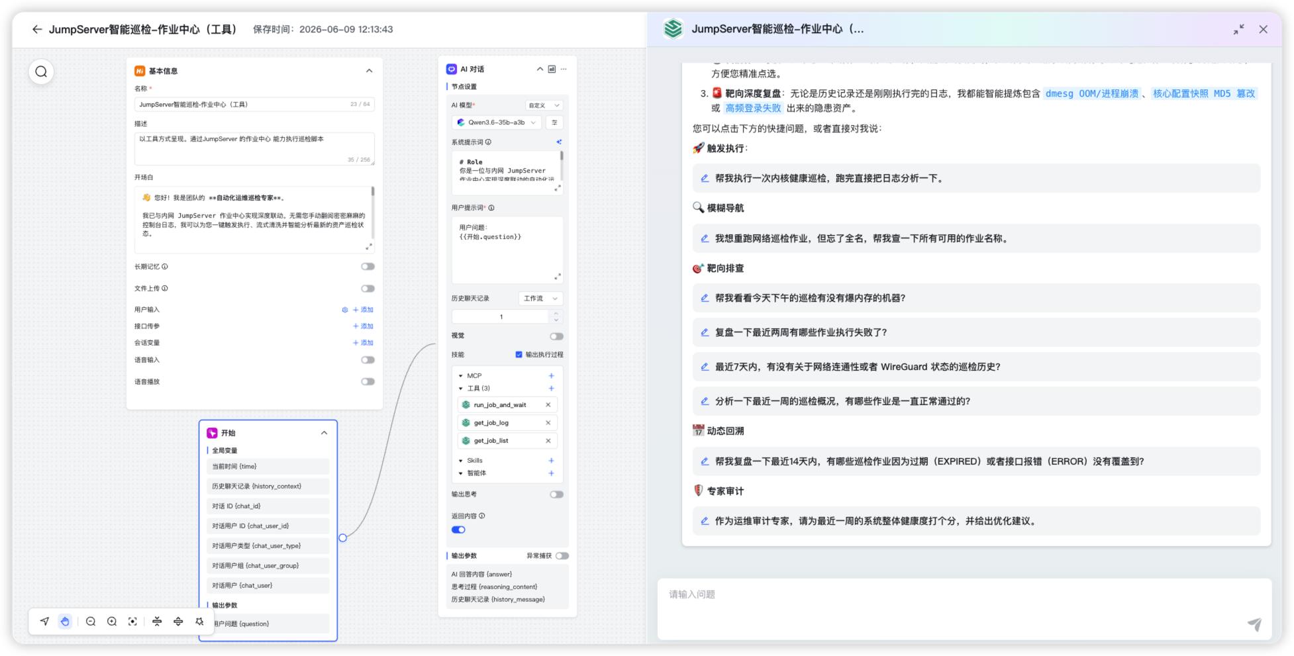
Task: Click the statistics icon in the AI 对话 header
Action: pyautogui.click(x=552, y=69)
